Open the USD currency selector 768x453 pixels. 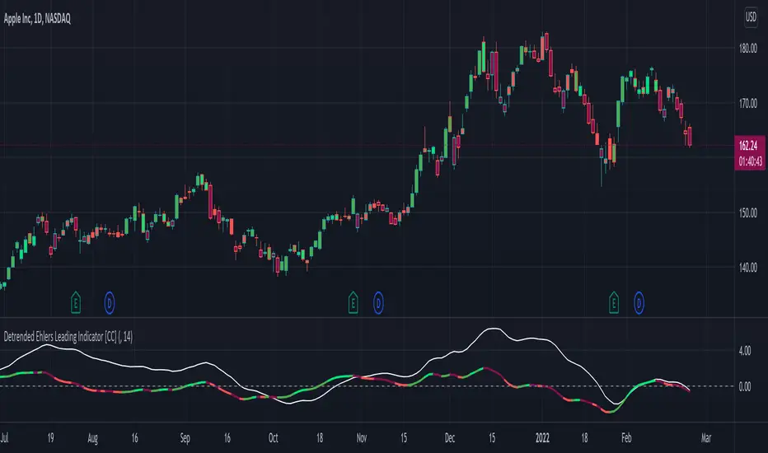point(751,17)
